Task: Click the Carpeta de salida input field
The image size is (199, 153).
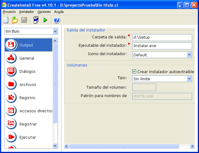Action: (x=162, y=37)
